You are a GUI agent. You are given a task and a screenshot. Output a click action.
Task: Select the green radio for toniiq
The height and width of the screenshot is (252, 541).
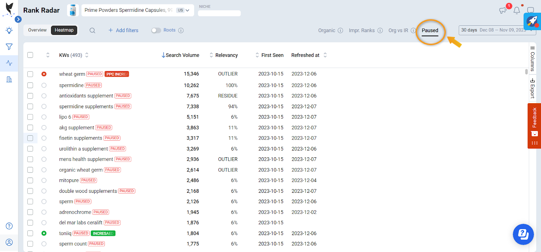(x=44, y=233)
